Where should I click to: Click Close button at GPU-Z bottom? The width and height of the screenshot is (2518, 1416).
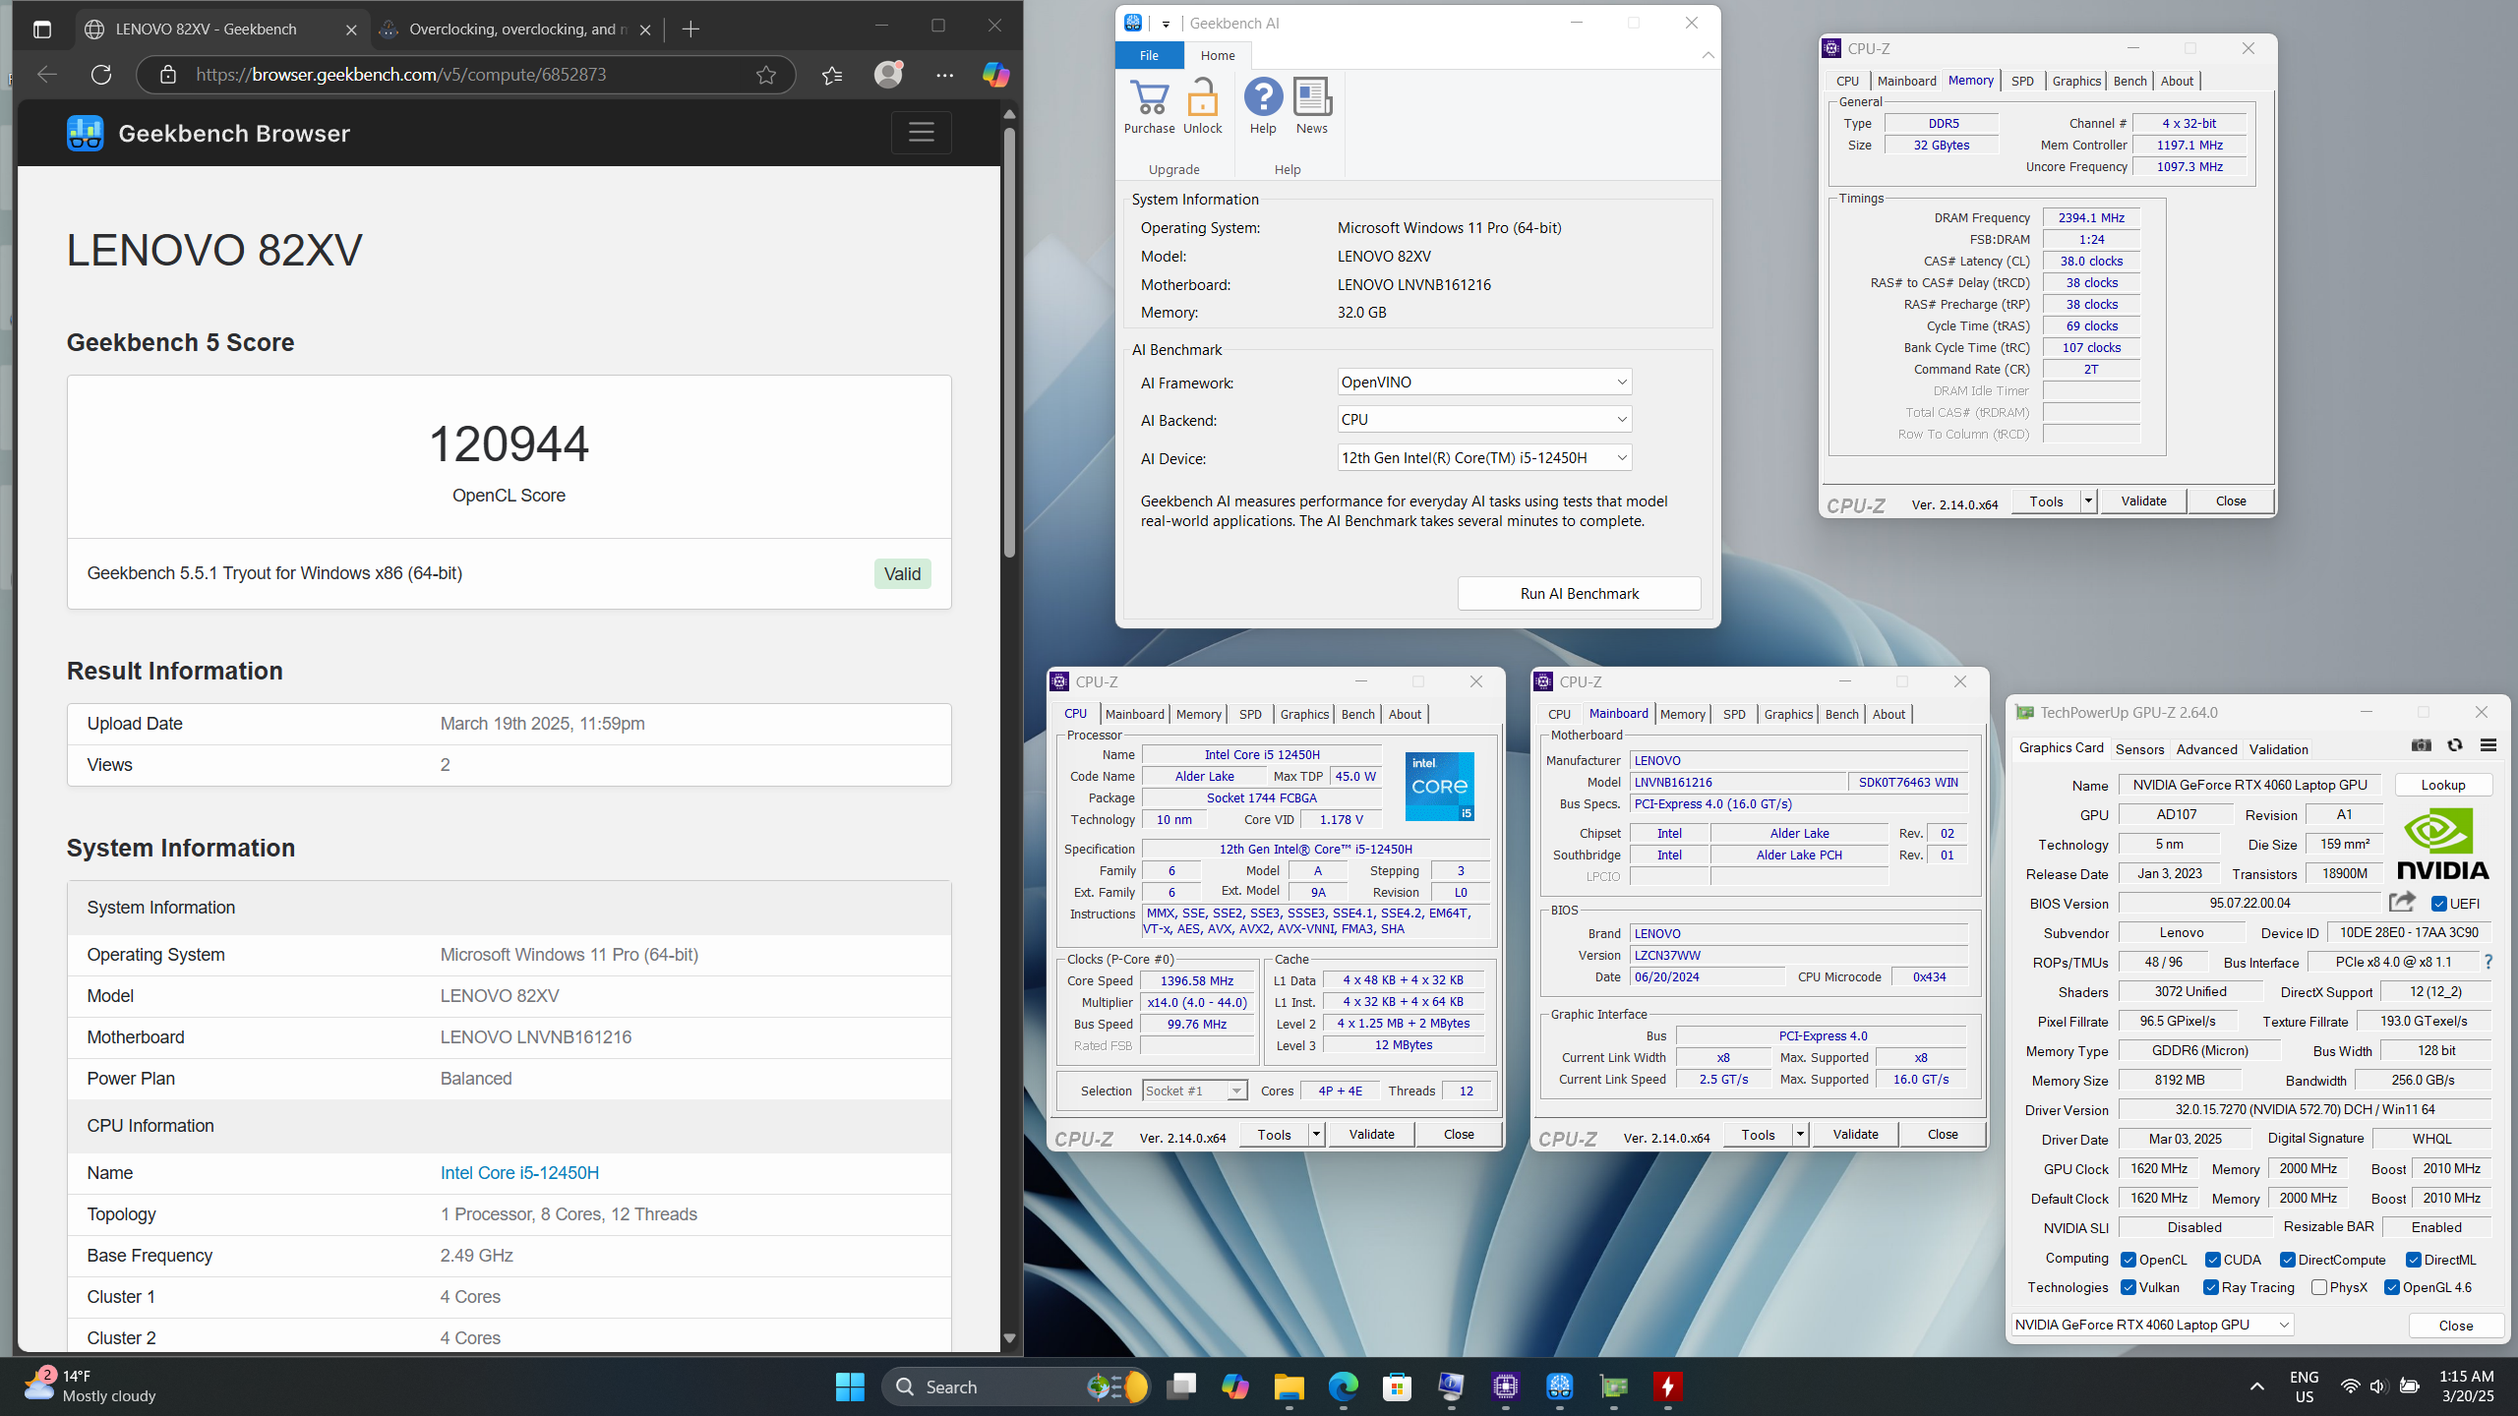coord(2455,1325)
